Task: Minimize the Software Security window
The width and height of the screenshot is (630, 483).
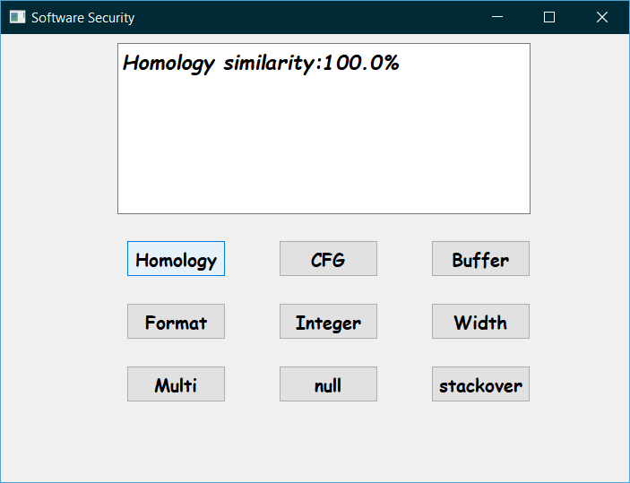Action: (x=497, y=17)
